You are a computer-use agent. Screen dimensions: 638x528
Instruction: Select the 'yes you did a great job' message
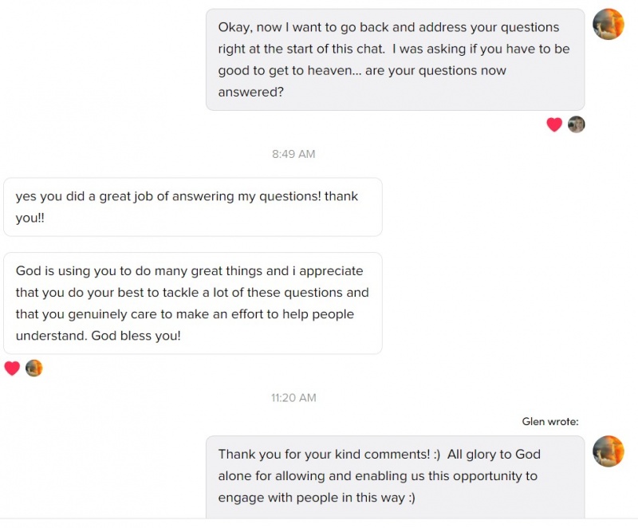[192, 207]
